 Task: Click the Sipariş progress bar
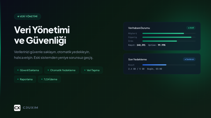(169, 37)
